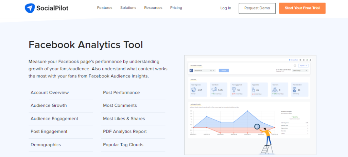Screen dimensions: 348x157
Task: Open the Solutions menu
Action: (128, 8)
